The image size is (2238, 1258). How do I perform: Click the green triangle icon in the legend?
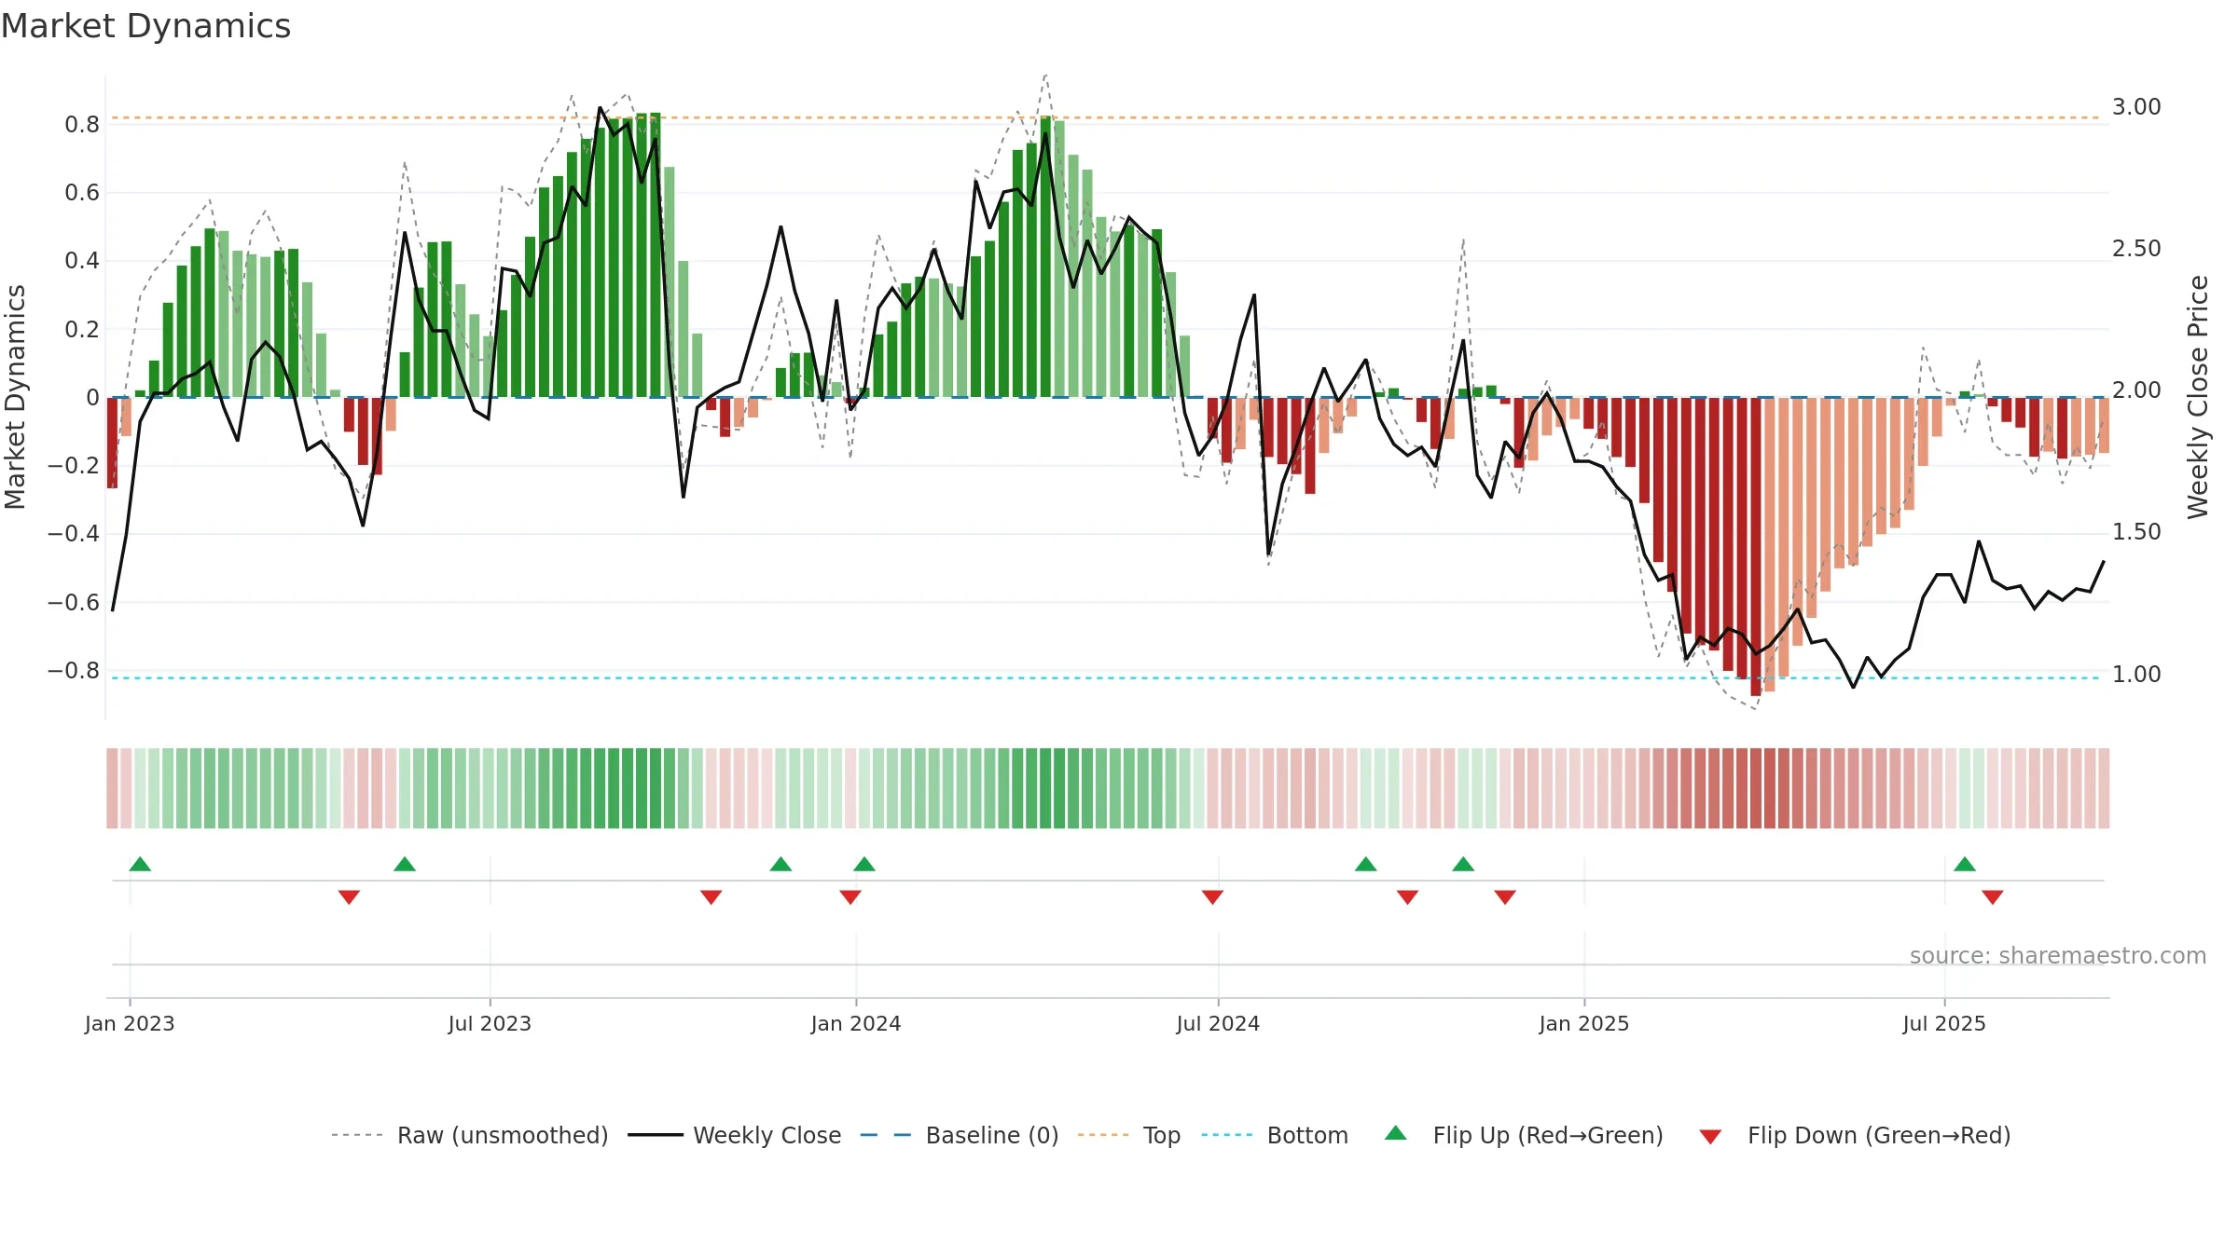[x=1396, y=1133]
